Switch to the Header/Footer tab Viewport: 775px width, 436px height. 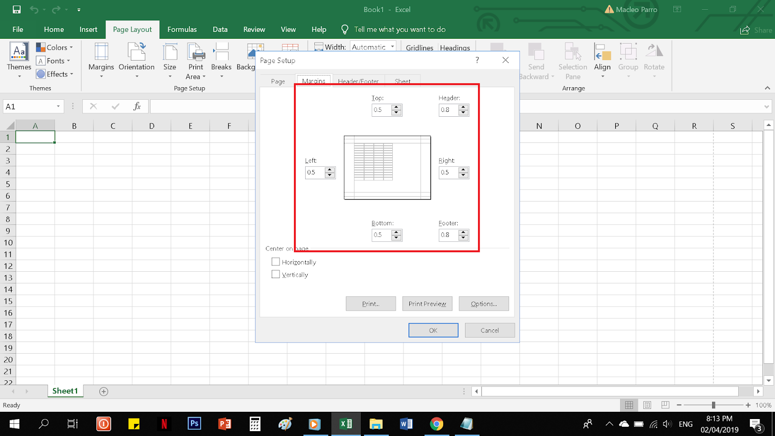pos(358,81)
